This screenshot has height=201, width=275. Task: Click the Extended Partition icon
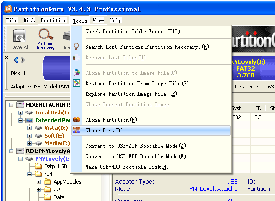coord(29,120)
